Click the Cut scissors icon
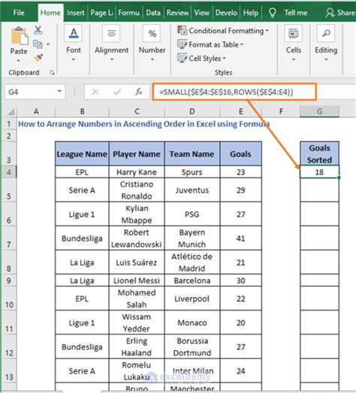This screenshot has height=393, width=356. click(38, 30)
